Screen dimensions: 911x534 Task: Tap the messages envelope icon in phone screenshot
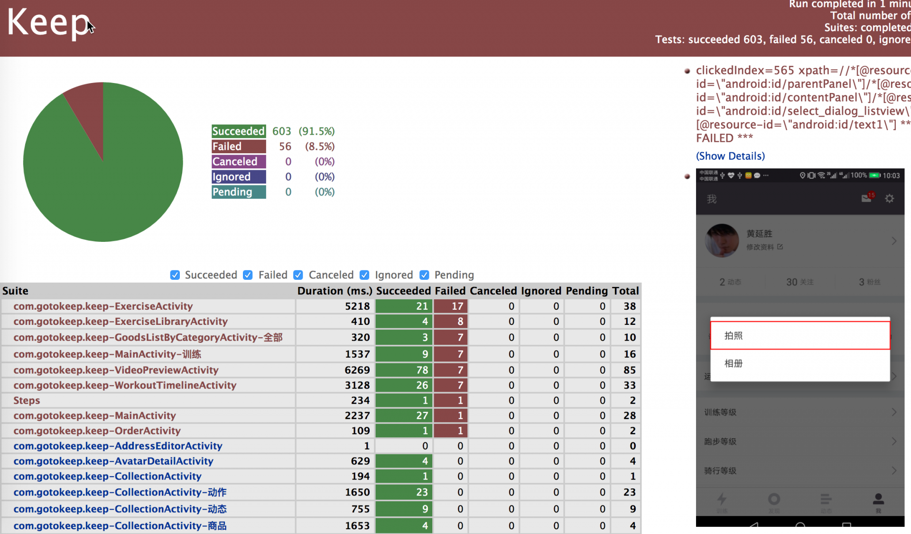tap(866, 198)
